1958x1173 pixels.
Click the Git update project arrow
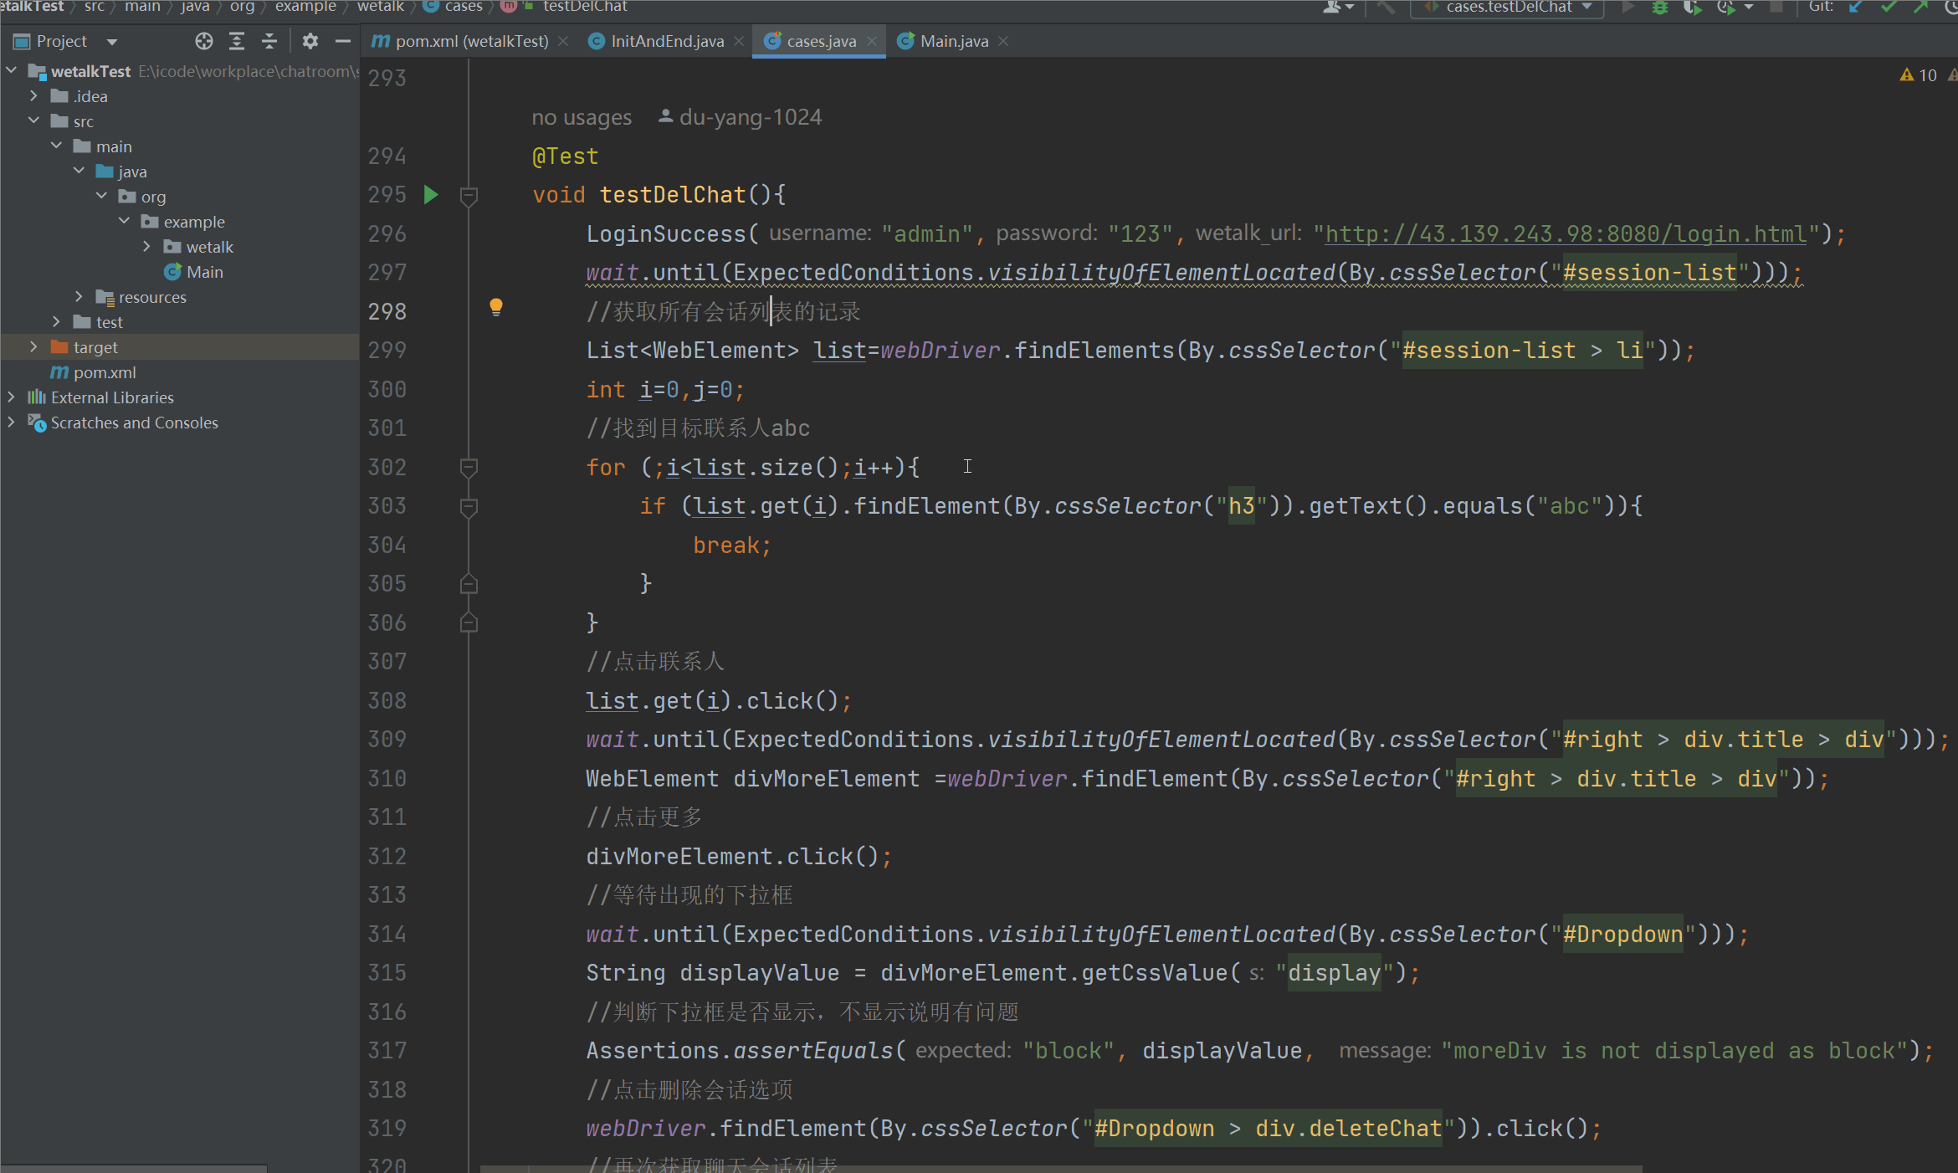(1855, 8)
